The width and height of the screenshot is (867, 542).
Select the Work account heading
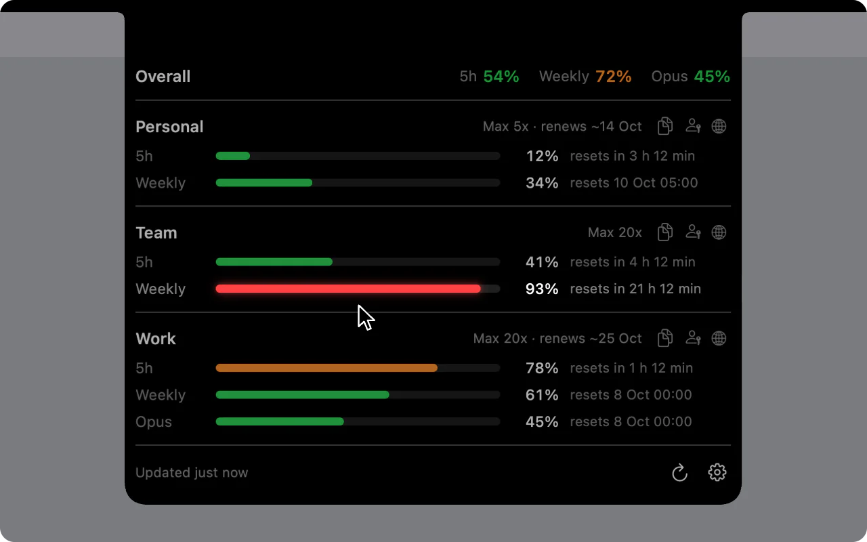point(156,338)
